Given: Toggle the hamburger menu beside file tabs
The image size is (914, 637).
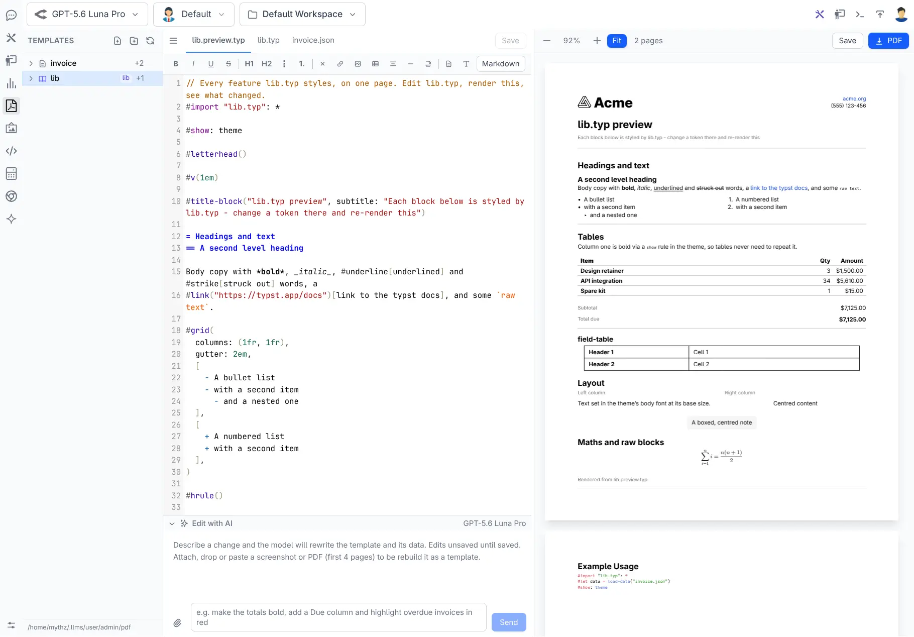Looking at the screenshot, I should 173,41.
